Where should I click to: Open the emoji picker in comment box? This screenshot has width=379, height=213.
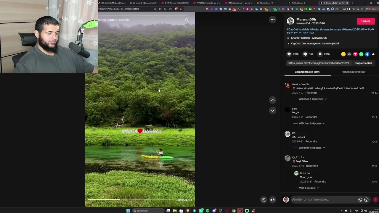click(x=366, y=200)
